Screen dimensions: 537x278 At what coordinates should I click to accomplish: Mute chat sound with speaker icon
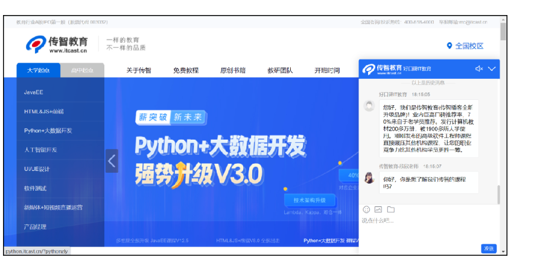point(479,69)
